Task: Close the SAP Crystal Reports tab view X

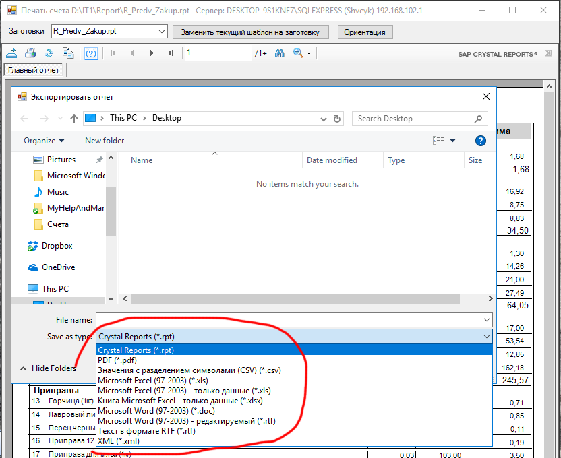Action: coord(548,53)
